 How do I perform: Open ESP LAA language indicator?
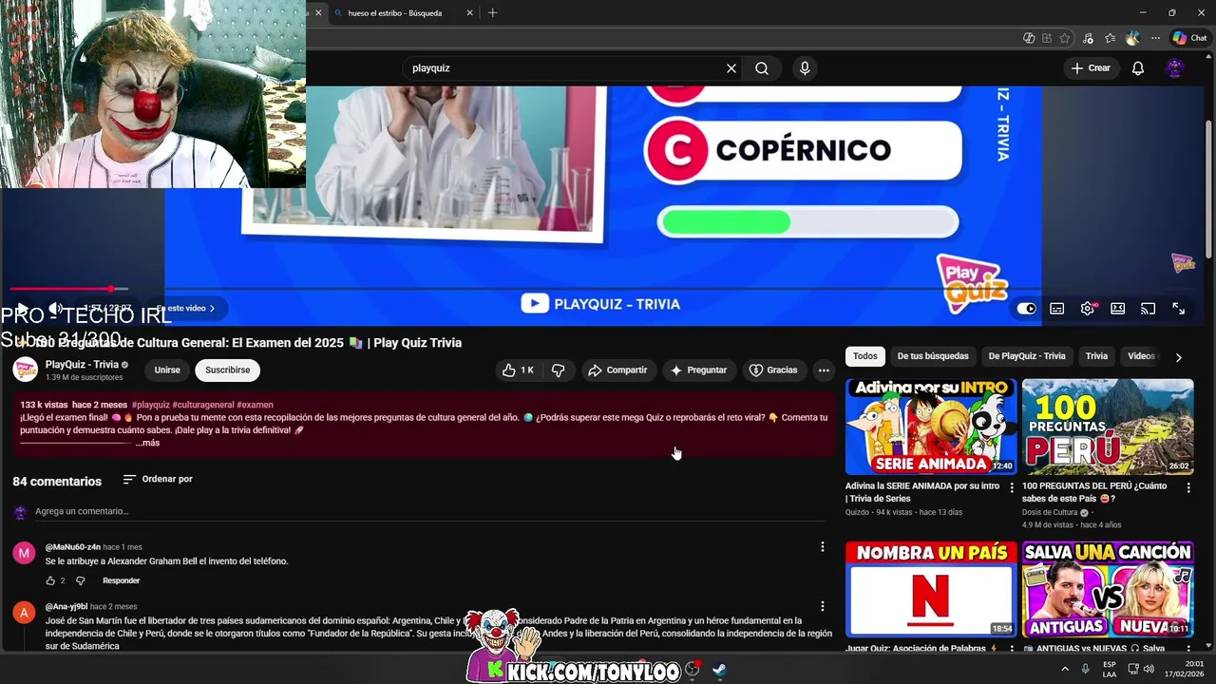(x=1110, y=670)
